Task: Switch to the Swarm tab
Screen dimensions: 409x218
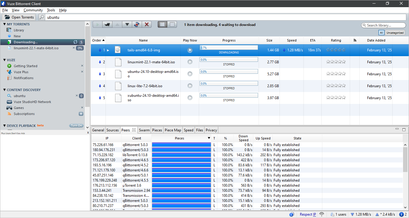Action: 144,130
